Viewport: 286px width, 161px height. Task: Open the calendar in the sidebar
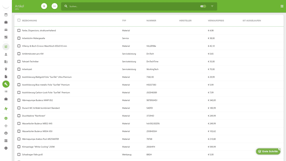coord(6,15)
